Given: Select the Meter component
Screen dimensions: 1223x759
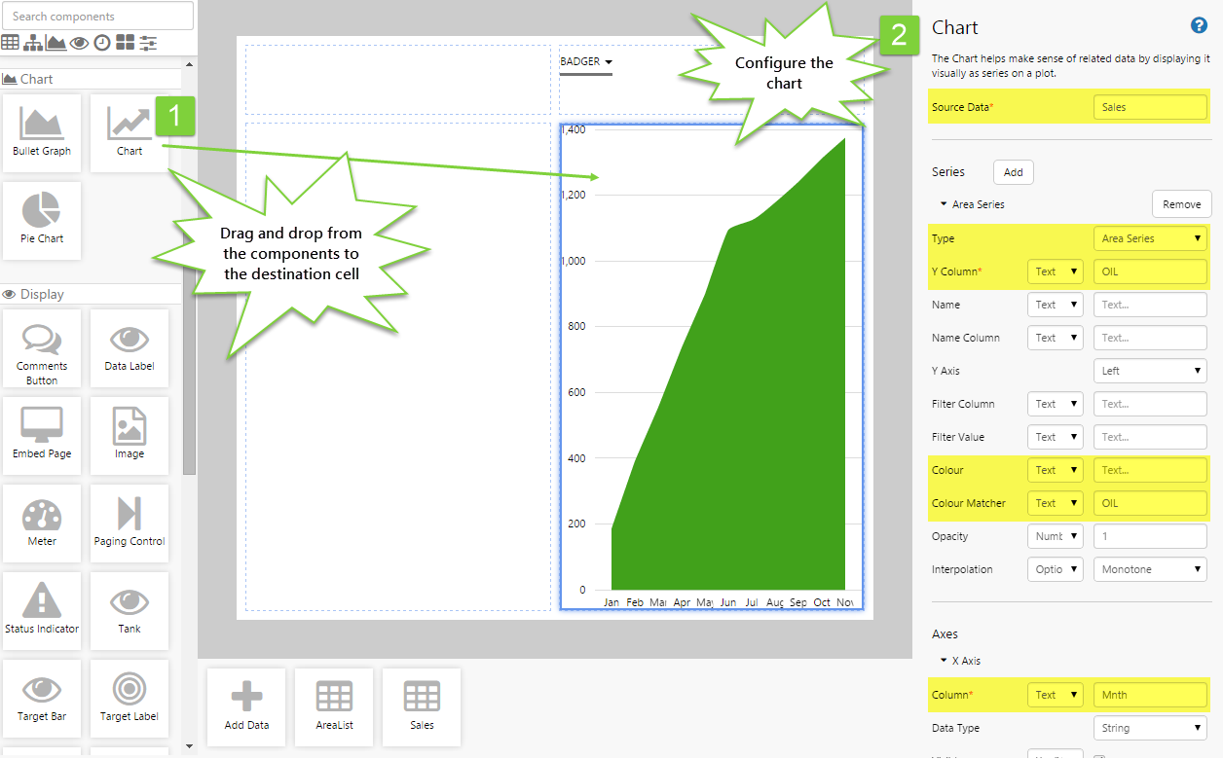Looking at the screenshot, I should tap(42, 523).
